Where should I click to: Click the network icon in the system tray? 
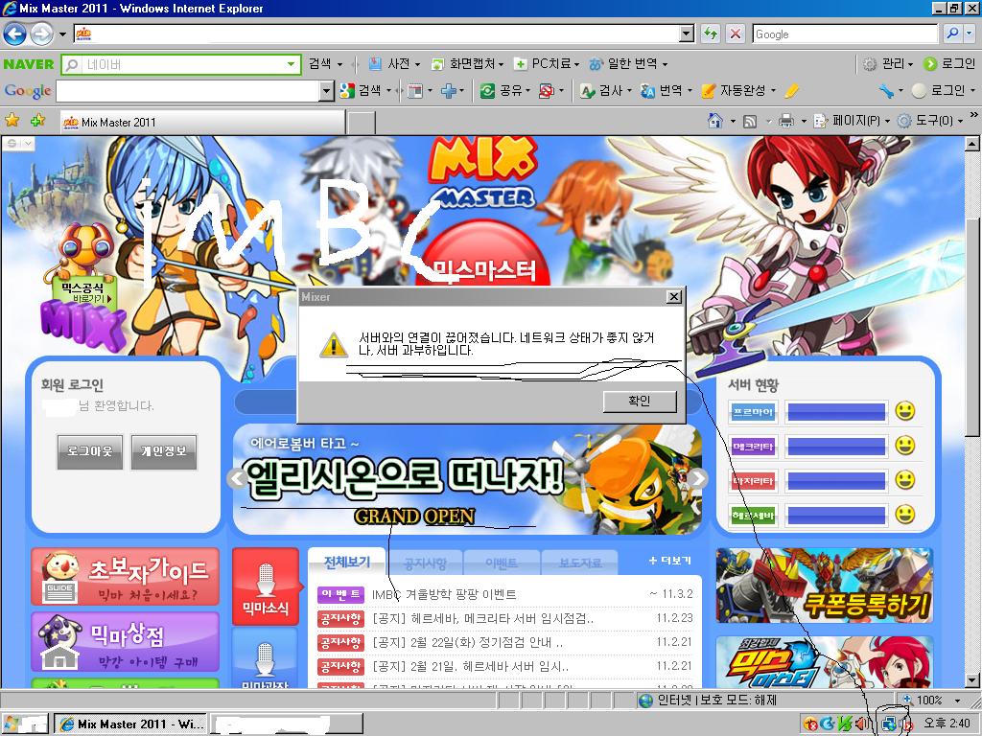click(888, 724)
